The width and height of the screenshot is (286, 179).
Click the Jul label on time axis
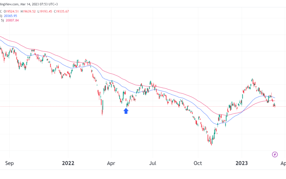[x=153, y=163]
